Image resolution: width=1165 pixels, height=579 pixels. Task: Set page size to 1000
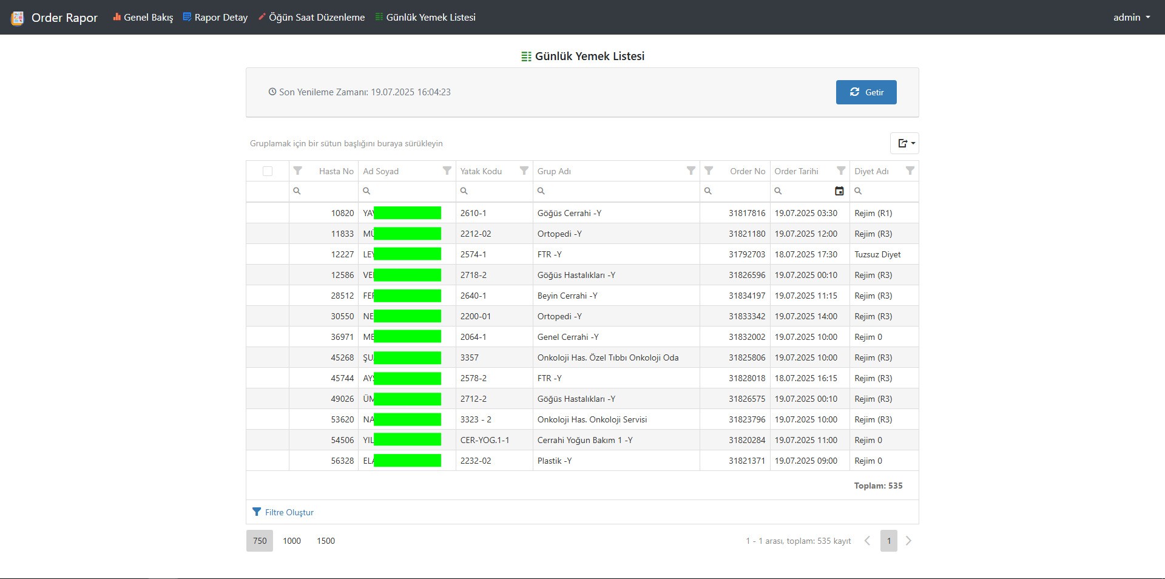click(292, 541)
